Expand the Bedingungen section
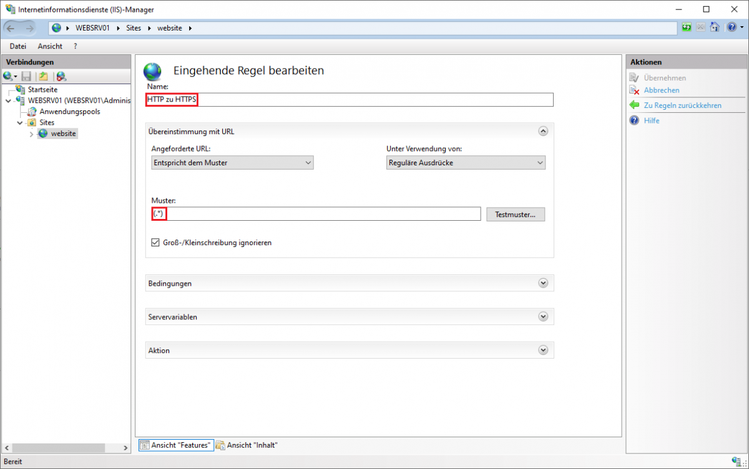749x469 pixels. [x=542, y=283]
